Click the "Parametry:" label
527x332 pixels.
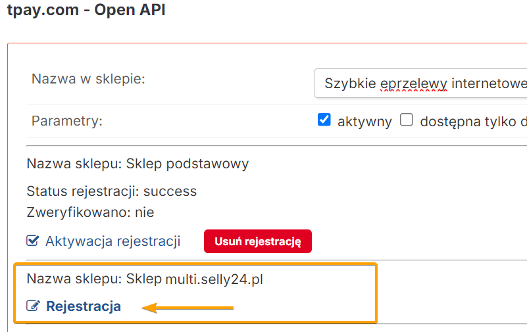click(67, 122)
